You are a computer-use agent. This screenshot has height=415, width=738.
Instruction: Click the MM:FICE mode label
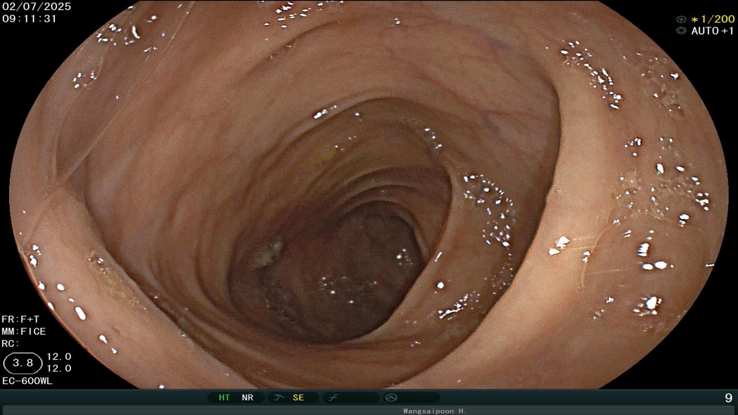[x=24, y=331]
